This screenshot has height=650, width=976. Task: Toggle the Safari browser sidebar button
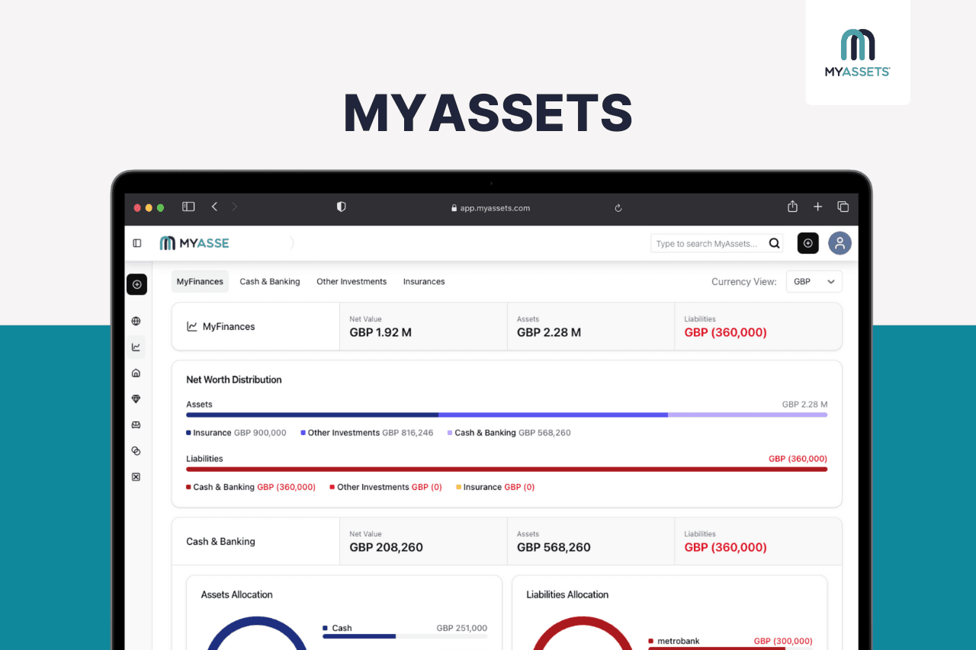(188, 207)
